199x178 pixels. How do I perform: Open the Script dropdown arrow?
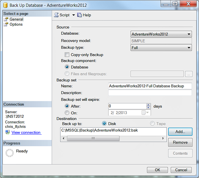[73, 15]
